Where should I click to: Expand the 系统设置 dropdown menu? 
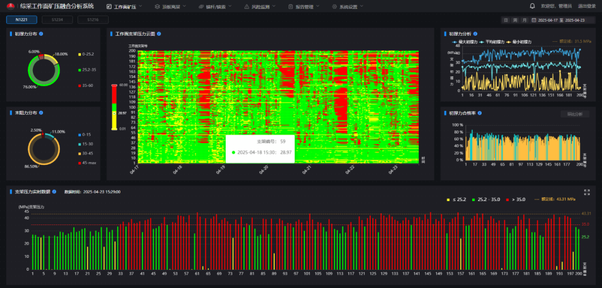[361, 6]
